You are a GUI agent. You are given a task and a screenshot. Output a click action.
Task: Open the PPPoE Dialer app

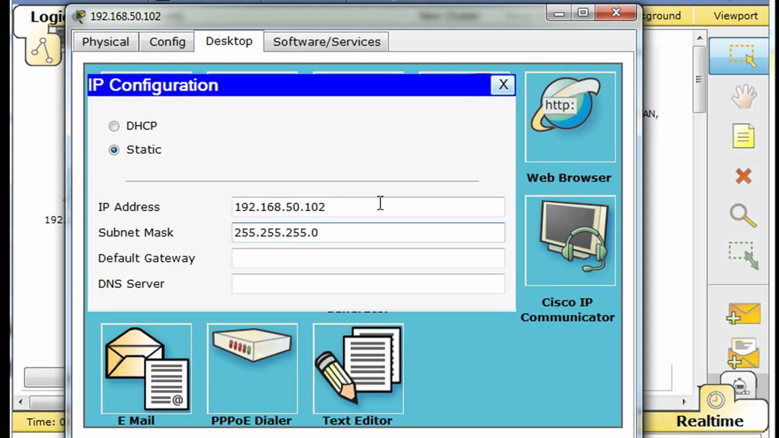pyautogui.click(x=252, y=368)
